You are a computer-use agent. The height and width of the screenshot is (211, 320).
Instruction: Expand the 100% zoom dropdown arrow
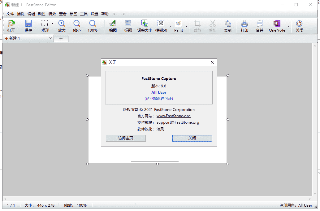[102, 26]
